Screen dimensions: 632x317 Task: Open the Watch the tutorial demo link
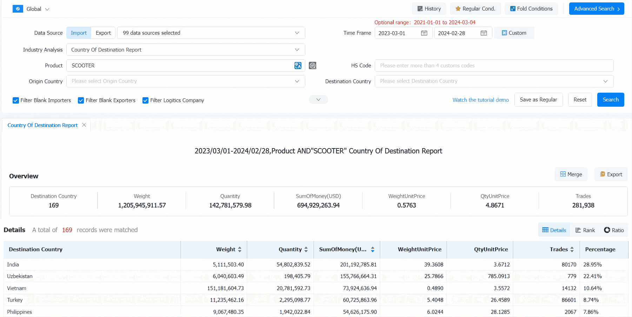click(x=480, y=100)
